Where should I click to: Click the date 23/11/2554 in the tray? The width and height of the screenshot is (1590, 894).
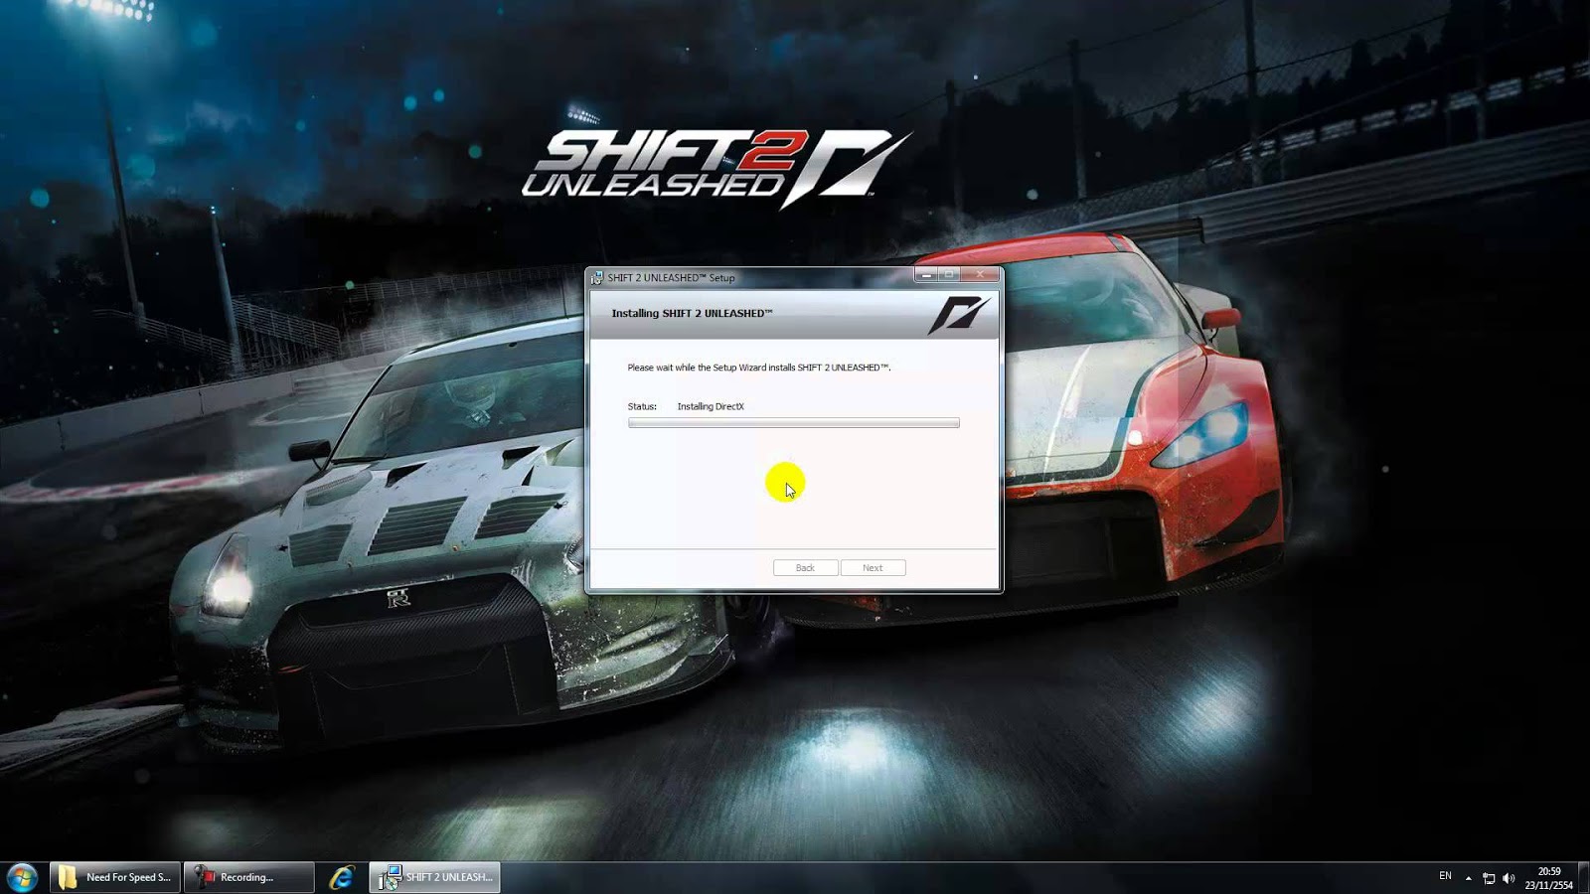[x=1549, y=885]
